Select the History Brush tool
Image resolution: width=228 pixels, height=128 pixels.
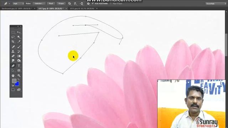(19, 51)
